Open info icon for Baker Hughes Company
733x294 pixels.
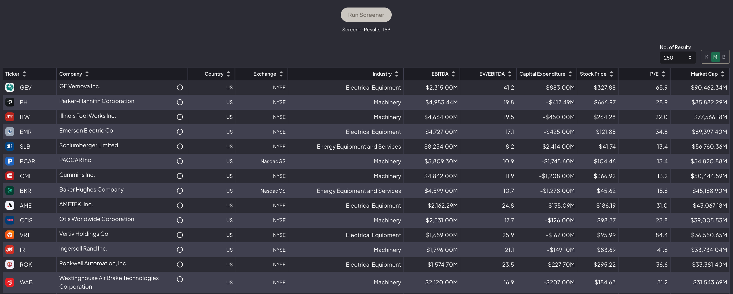pyautogui.click(x=180, y=191)
